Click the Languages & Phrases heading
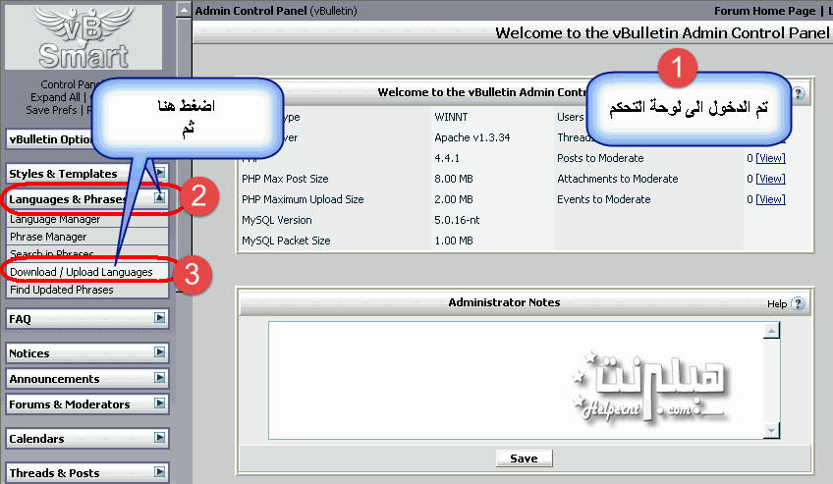Screen dimensions: 833x484 coord(68,199)
